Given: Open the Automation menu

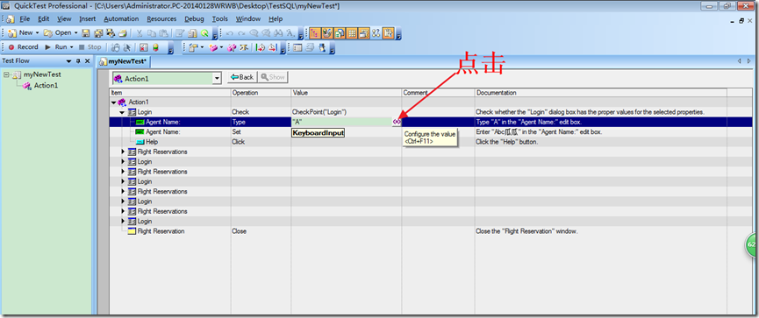Looking at the screenshot, I should (x=121, y=19).
